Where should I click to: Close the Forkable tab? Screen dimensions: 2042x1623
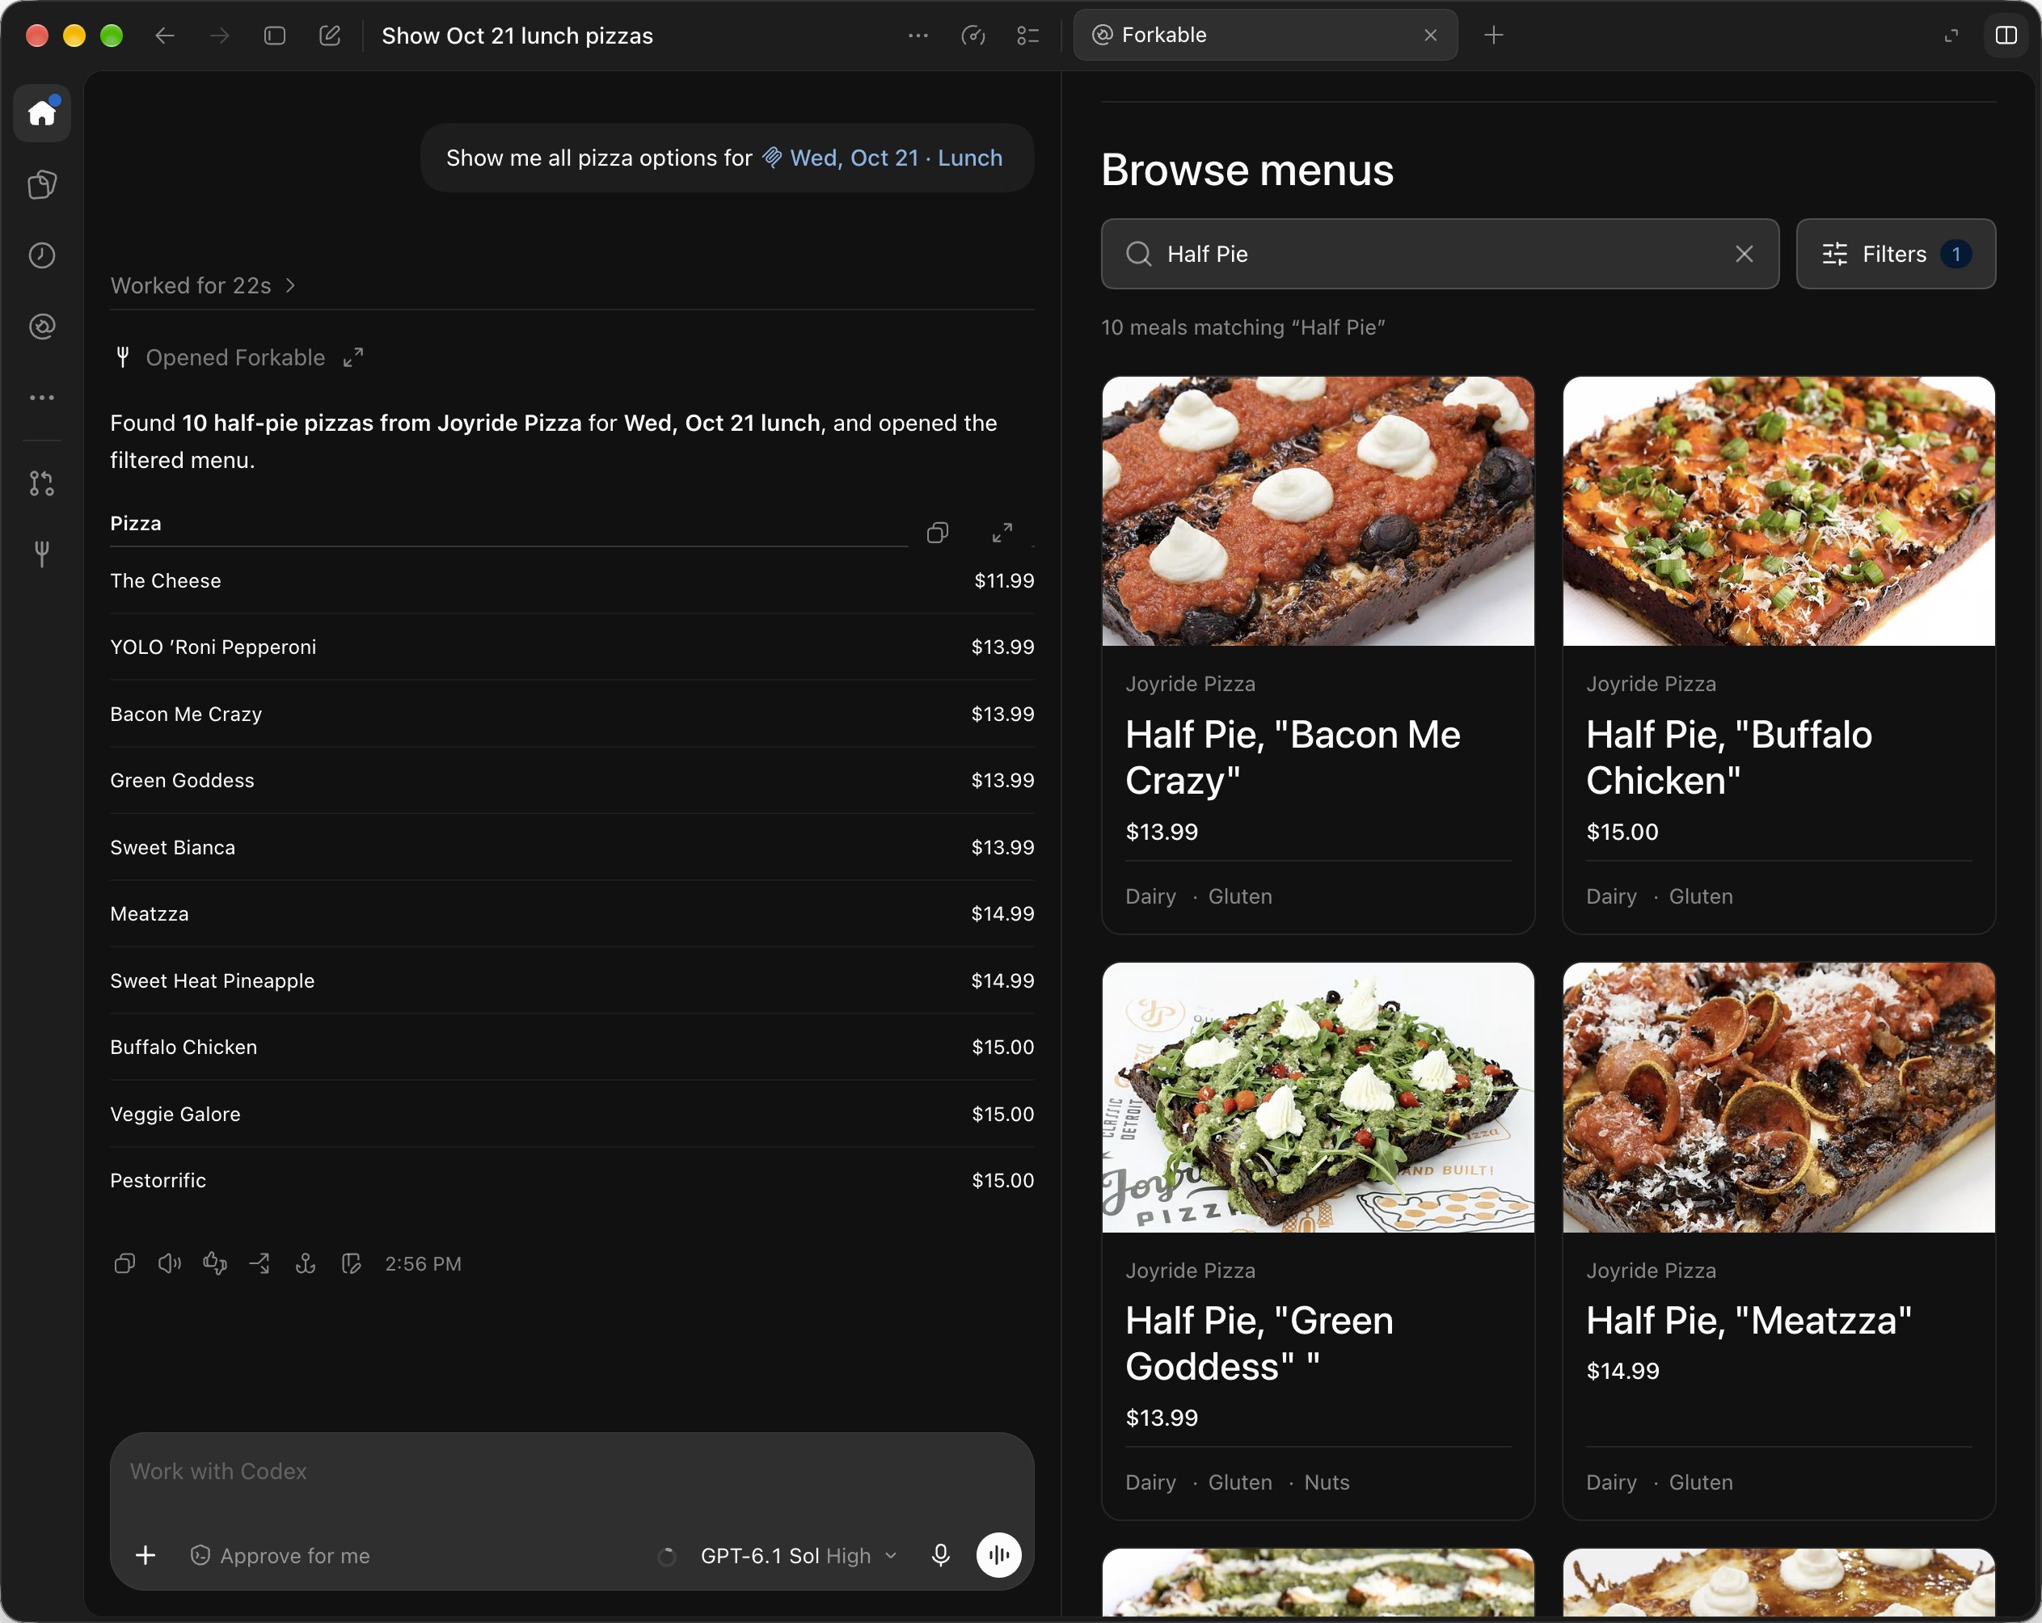(x=1430, y=35)
